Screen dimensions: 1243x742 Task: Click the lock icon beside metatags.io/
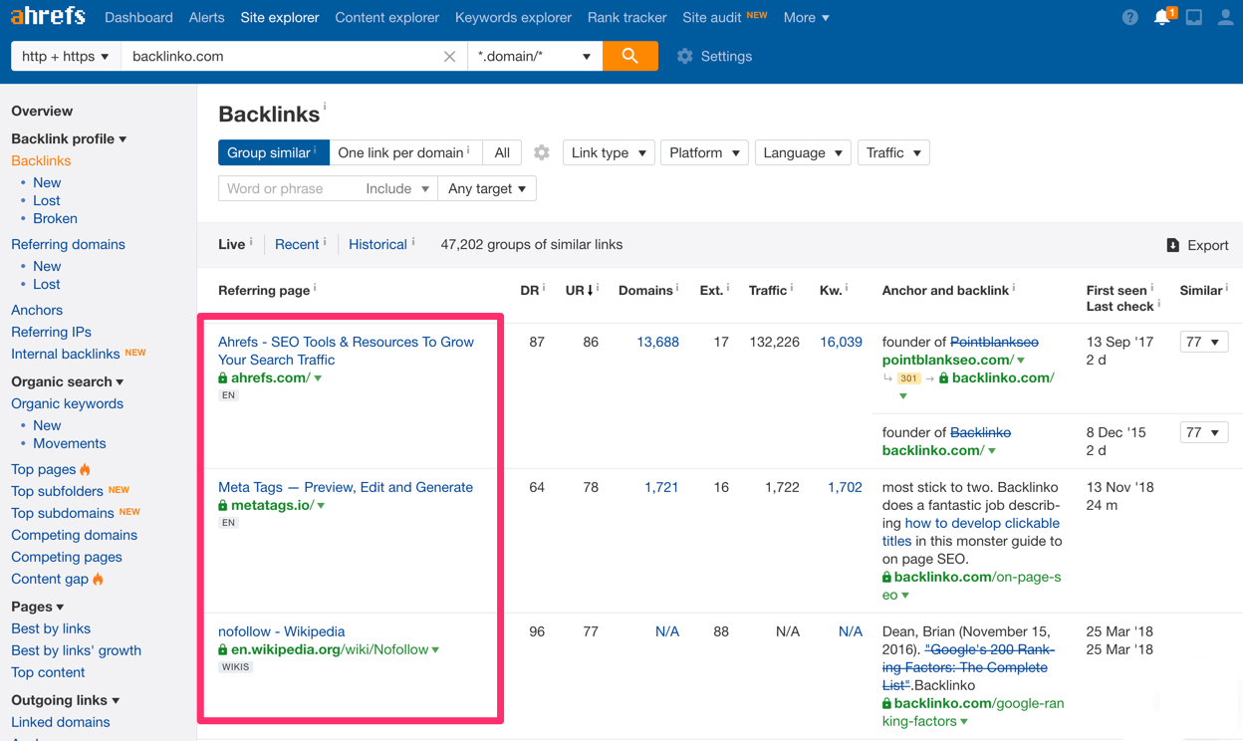pos(223,506)
